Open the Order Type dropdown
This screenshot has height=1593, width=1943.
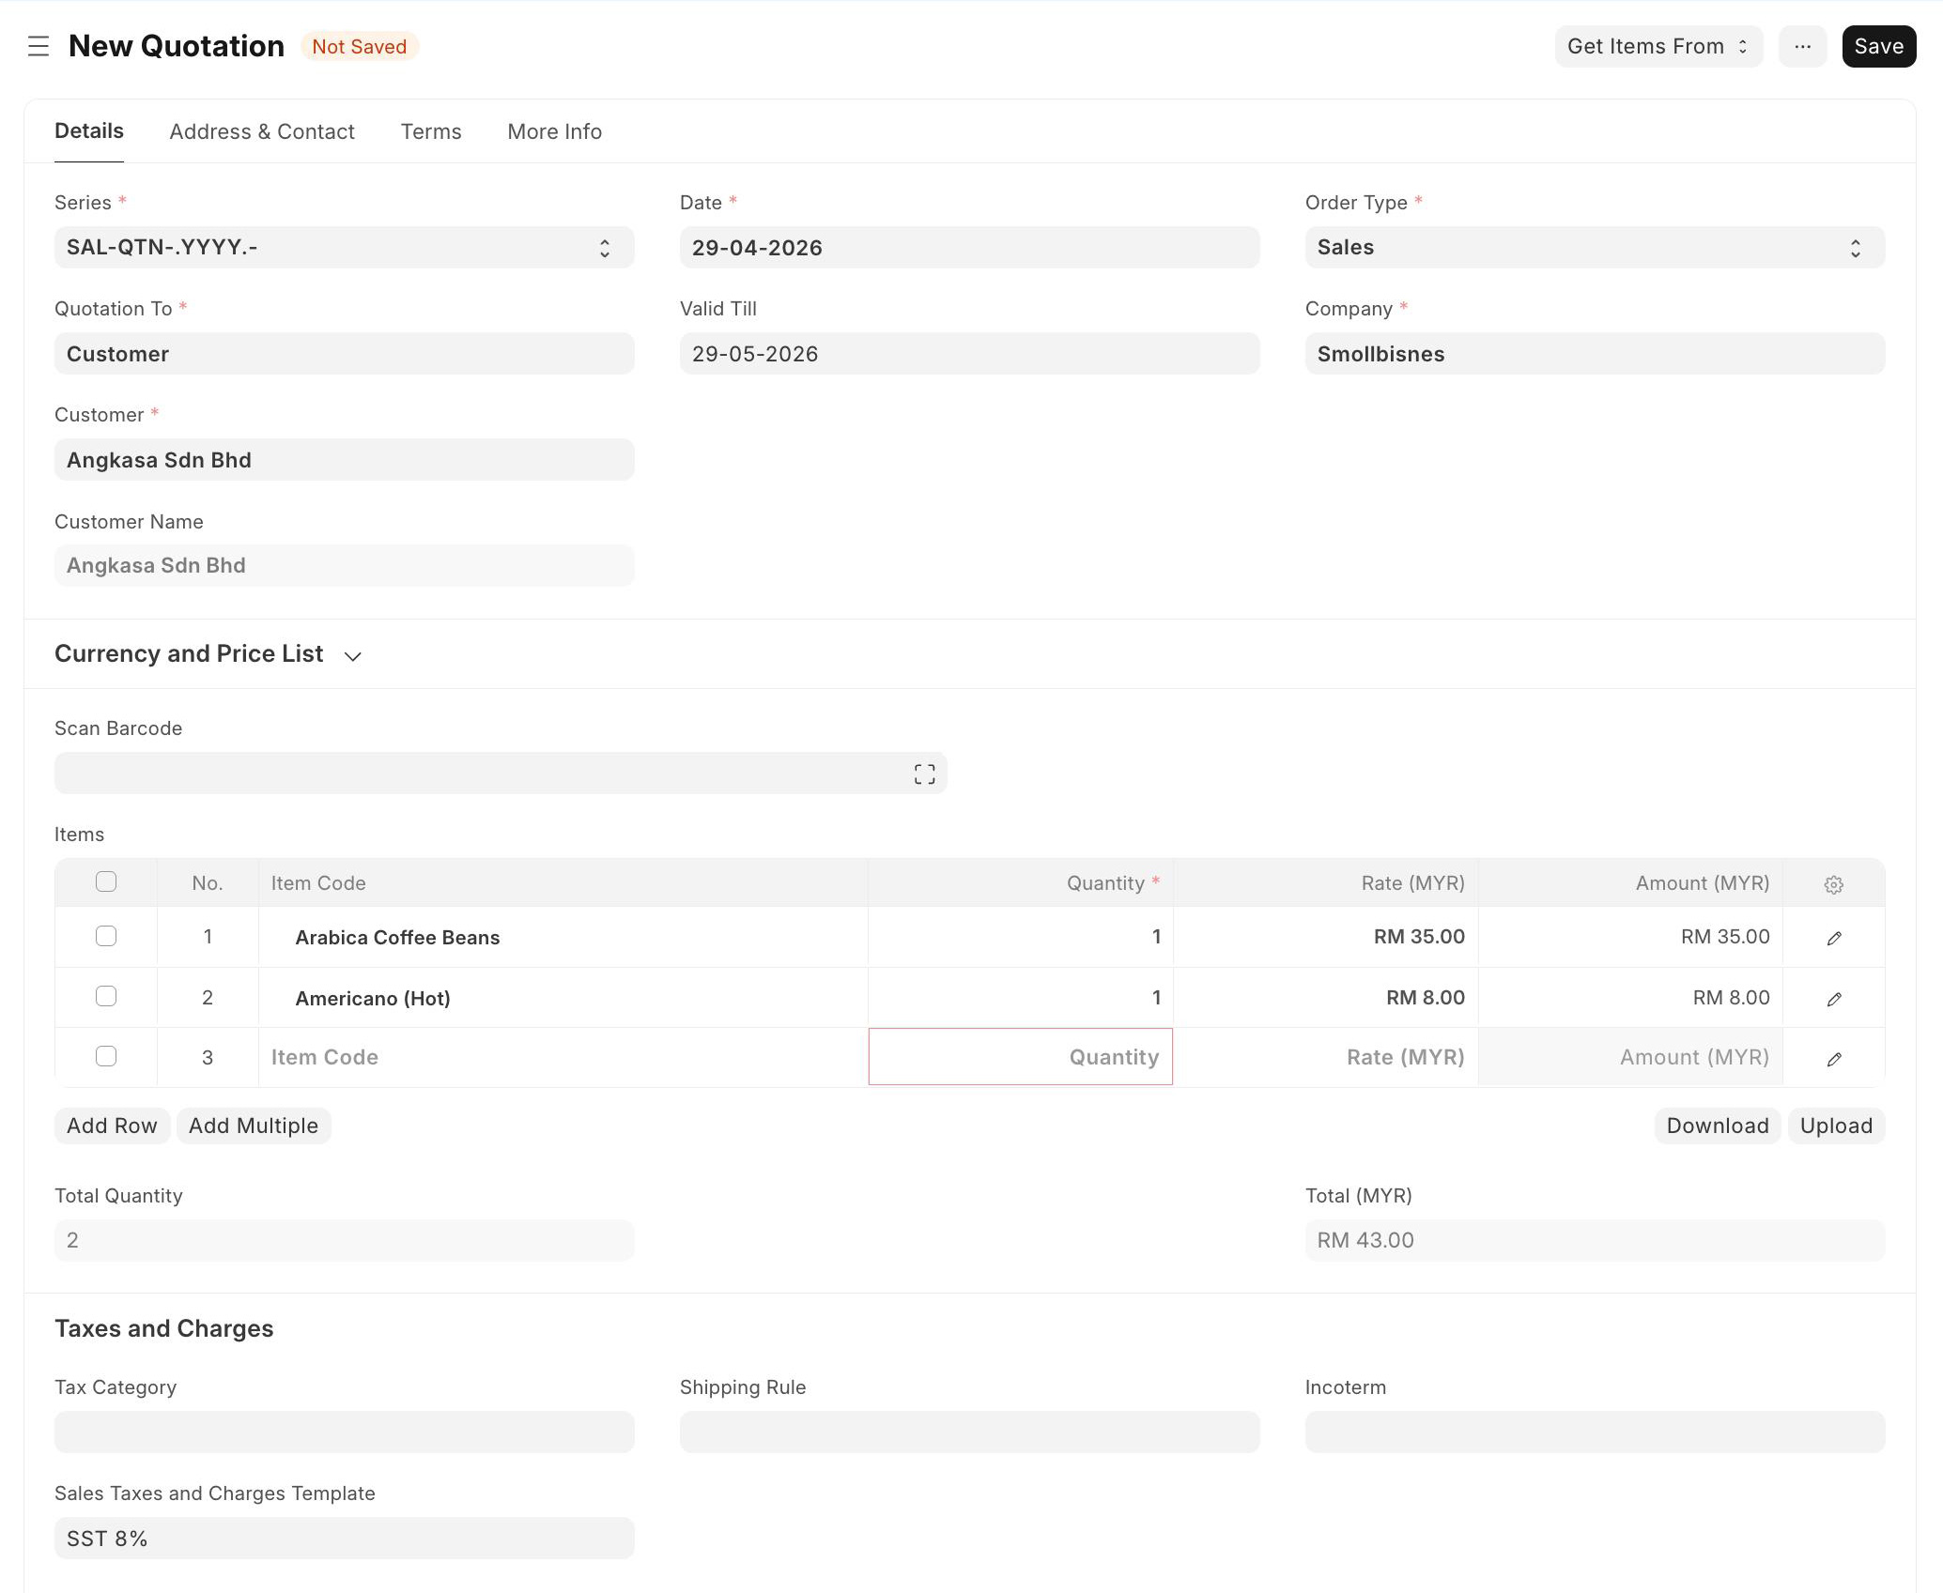coord(1594,248)
